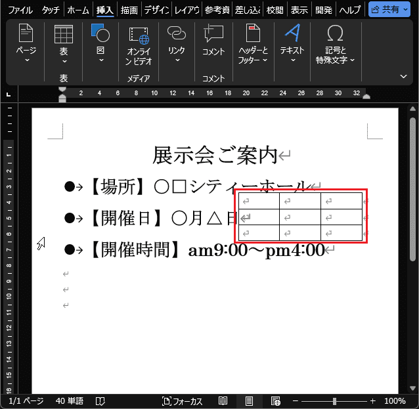Image resolution: width=419 pixels, height=409 pixels.
Task: Click the scroll down arrow
Action: point(412,388)
